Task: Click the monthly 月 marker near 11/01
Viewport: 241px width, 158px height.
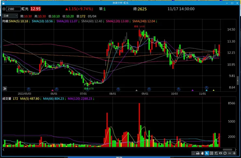Action: [206, 88]
